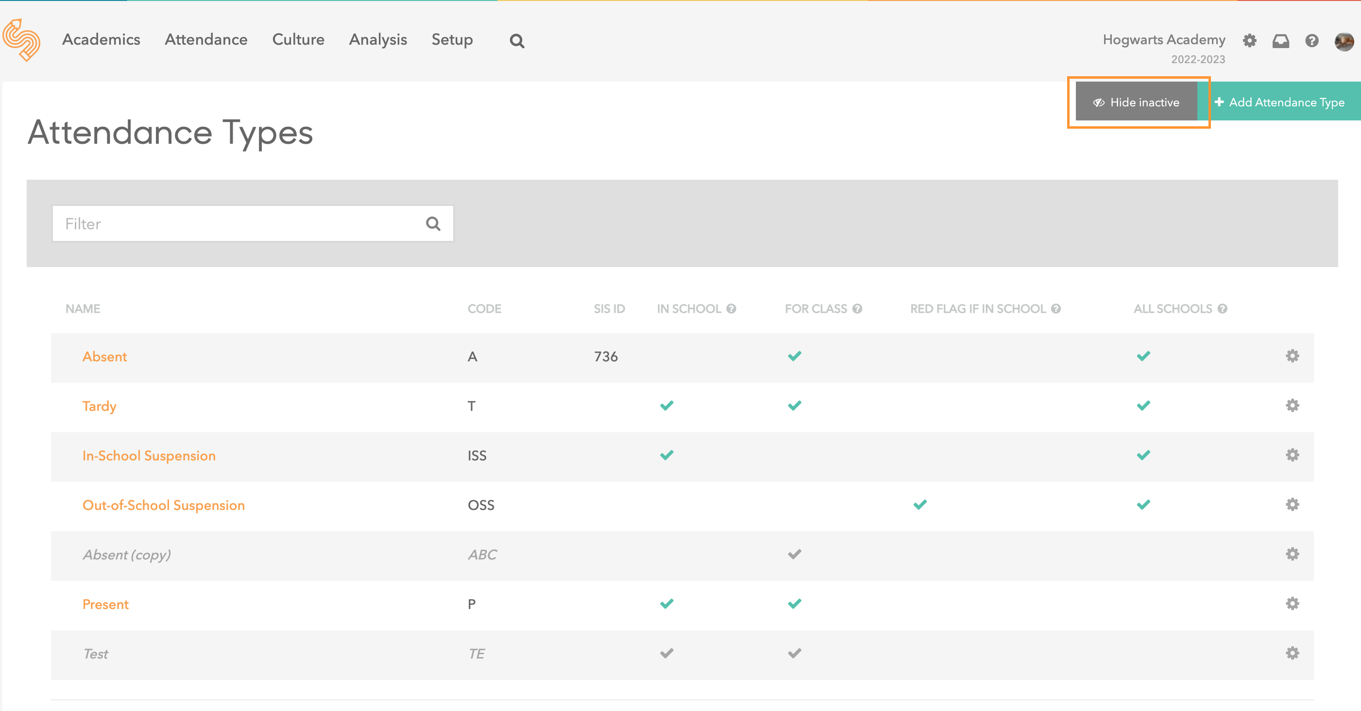This screenshot has width=1361, height=711.
Task: Open the inbox tray icon
Action: pos(1281,41)
